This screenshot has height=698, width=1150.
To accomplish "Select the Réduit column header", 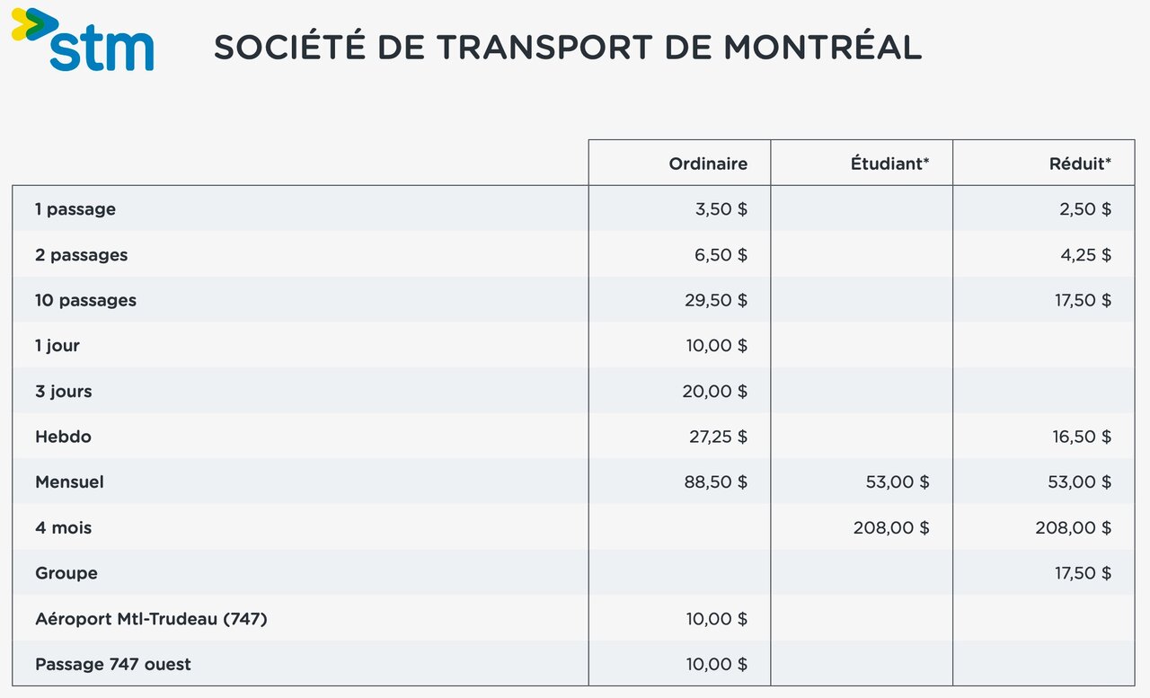I will 1080,163.
